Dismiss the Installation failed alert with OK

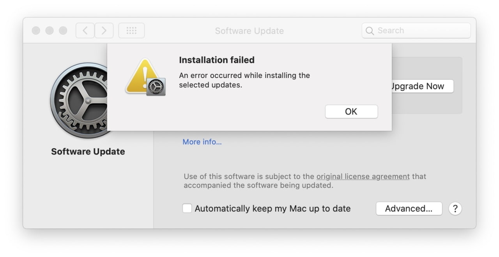pyautogui.click(x=351, y=112)
